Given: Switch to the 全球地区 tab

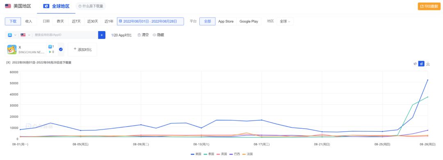Looking at the screenshot, I should click(x=56, y=6).
